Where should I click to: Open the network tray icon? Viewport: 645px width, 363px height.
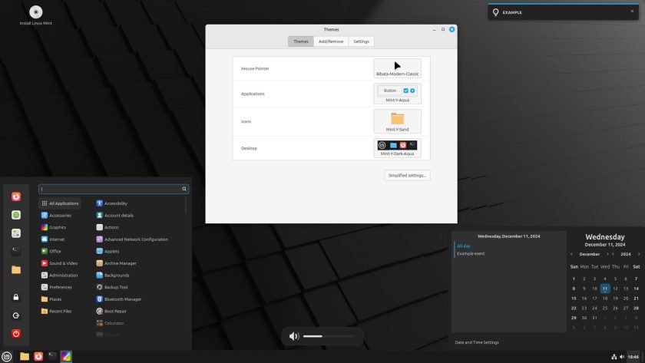click(x=614, y=357)
